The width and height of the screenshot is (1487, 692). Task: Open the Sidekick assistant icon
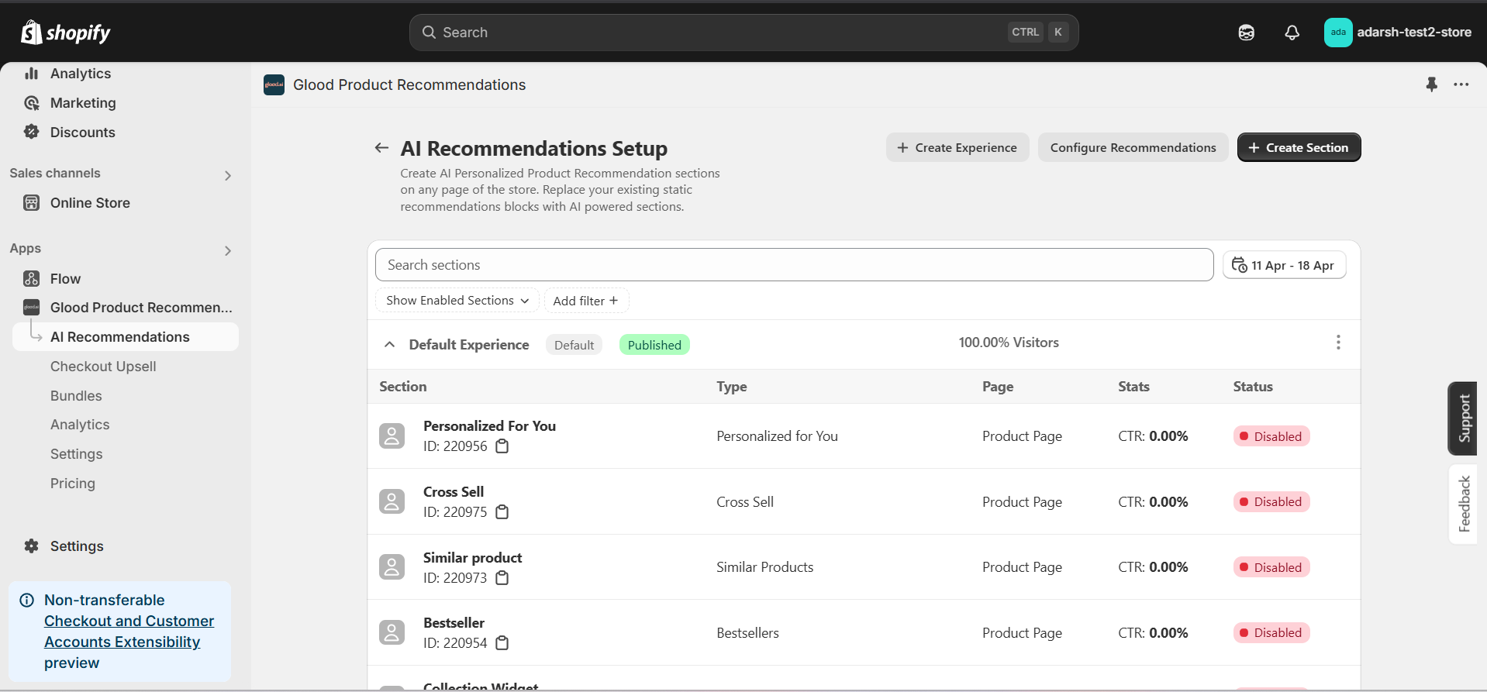(x=1247, y=33)
